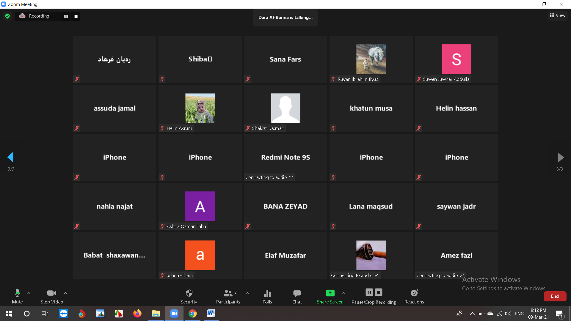Open Firefox from taskbar
Viewport: 571px width, 321px height.
(x=137, y=314)
